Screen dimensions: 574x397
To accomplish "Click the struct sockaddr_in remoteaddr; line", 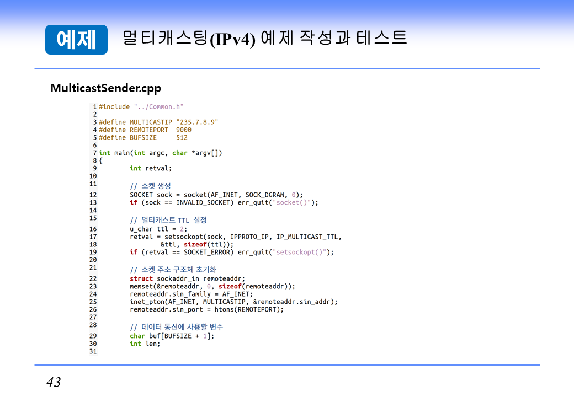I will 188,278.
